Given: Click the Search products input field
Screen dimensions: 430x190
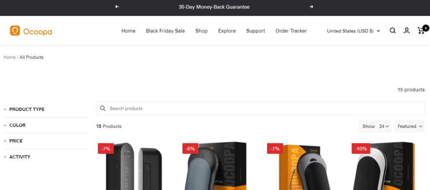Looking at the screenshot, I should [x=260, y=108].
